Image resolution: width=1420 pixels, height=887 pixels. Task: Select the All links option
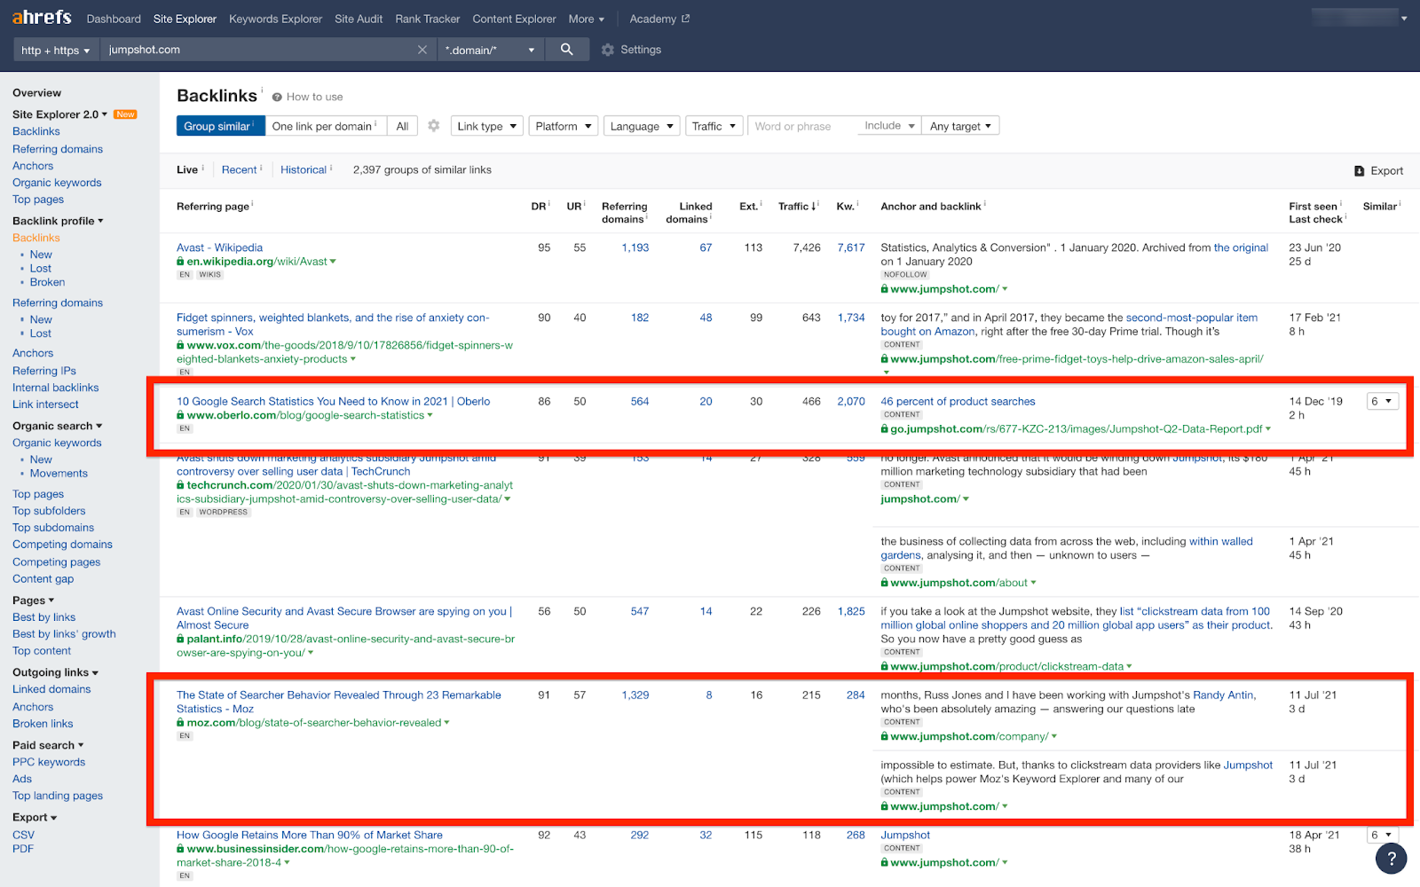pos(402,126)
